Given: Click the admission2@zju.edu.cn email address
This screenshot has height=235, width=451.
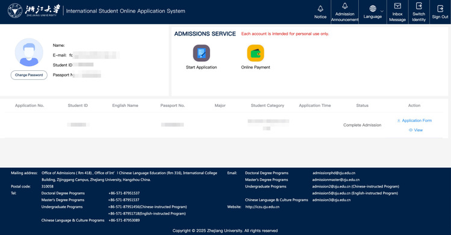Looking at the screenshot, I should 331,186.
